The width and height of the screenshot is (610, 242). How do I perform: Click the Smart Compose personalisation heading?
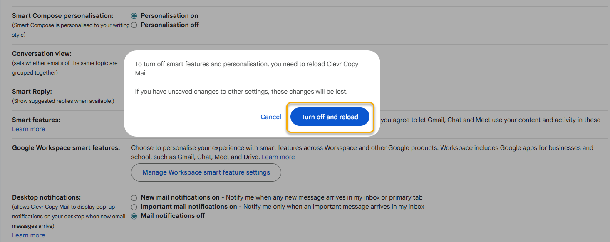(x=62, y=16)
